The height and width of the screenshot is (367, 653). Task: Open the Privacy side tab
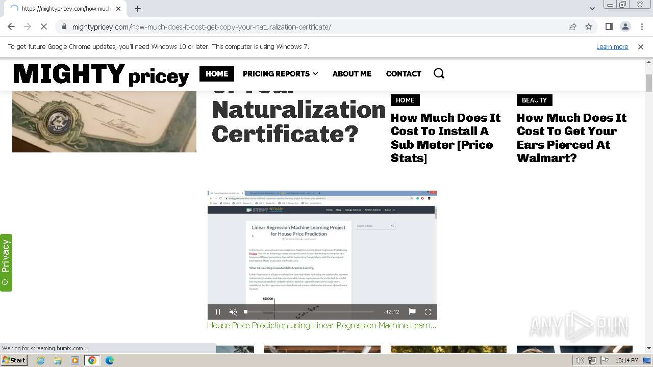[x=6, y=263]
